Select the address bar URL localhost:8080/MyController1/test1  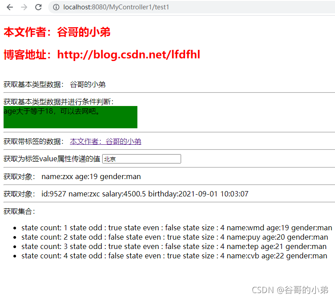click(x=116, y=7)
